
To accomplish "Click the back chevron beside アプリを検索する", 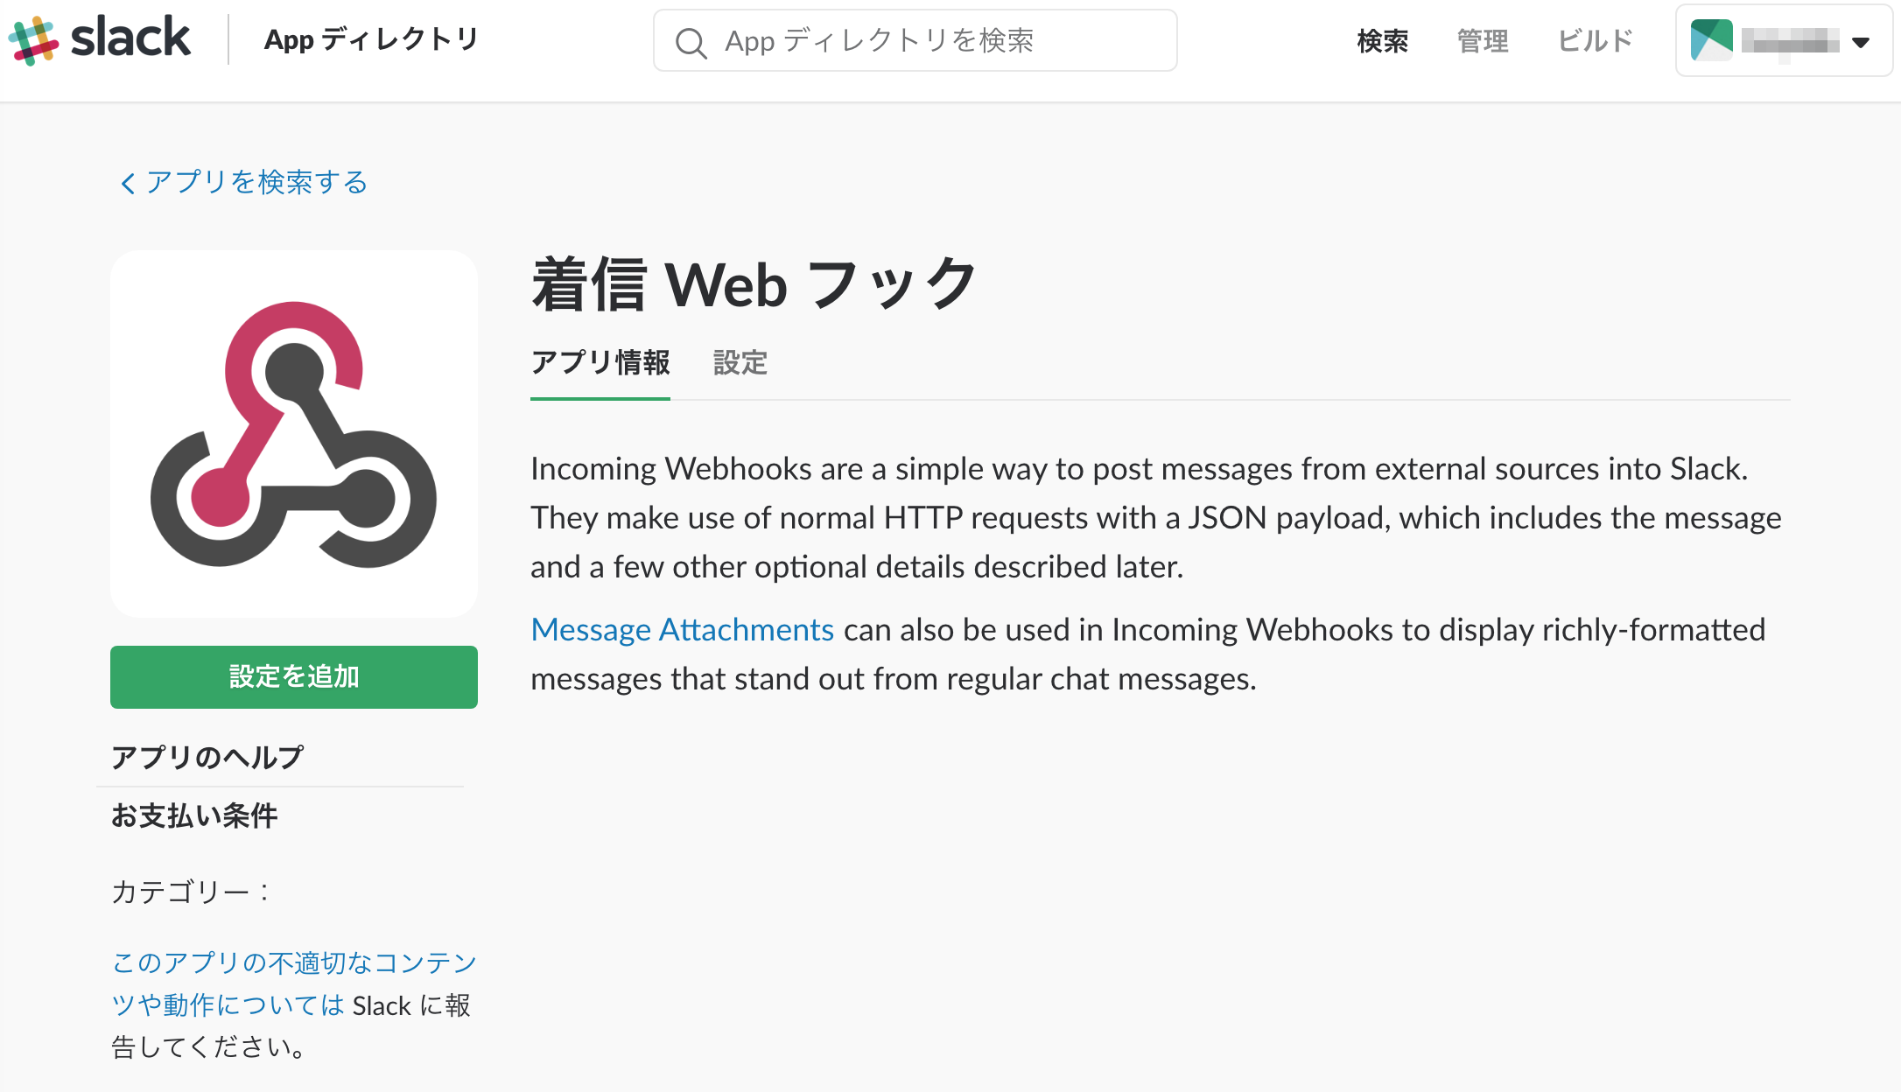I will pyautogui.click(x=125, y=183).
